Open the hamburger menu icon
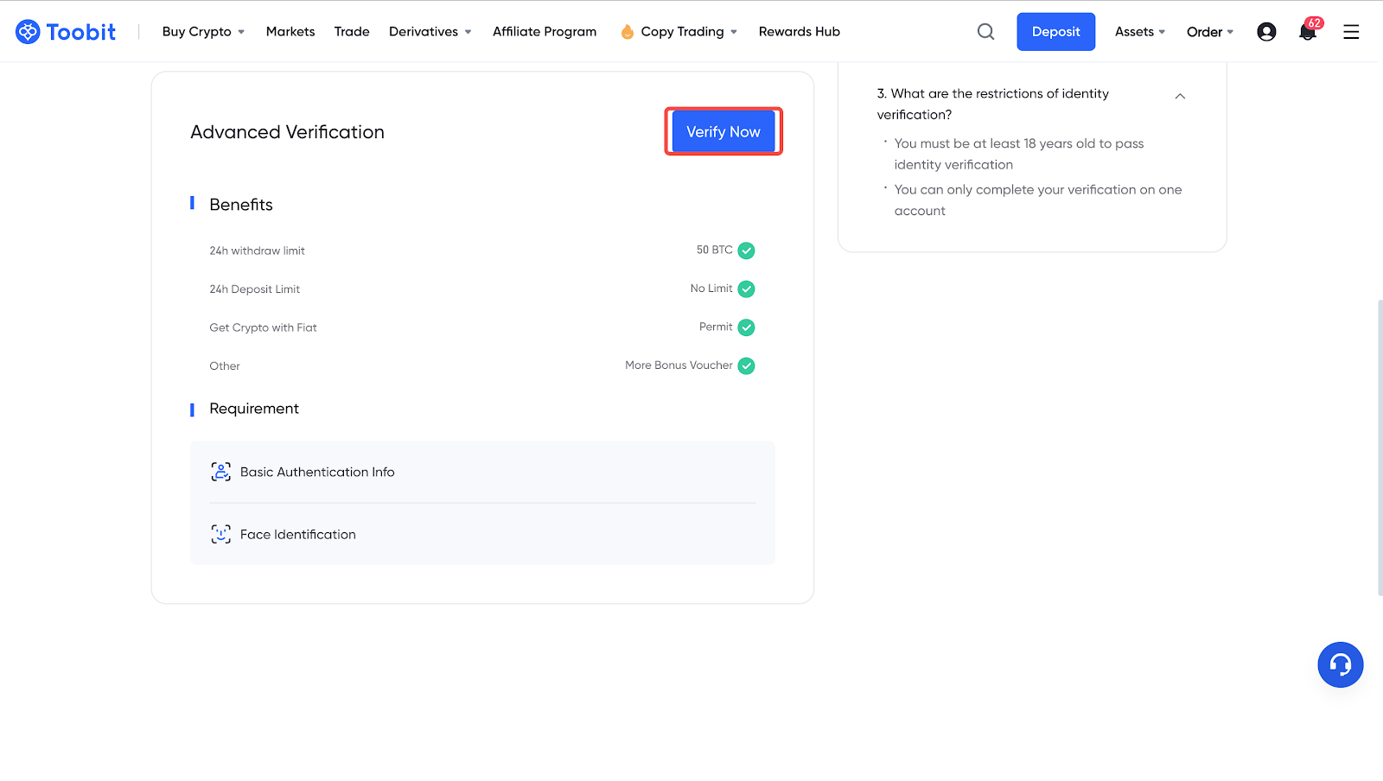 pyautogui.click(x=1351, y=32)
